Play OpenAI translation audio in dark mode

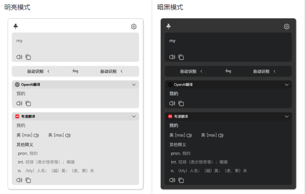[x=172, y=103]
